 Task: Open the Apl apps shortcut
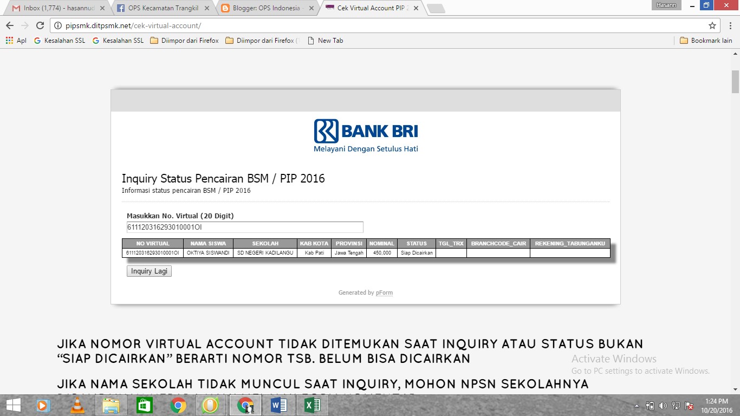point(16,41)
